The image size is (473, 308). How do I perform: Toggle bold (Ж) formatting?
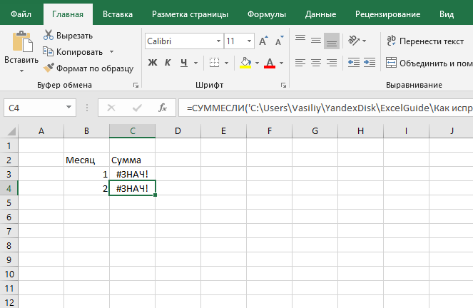coord(153,63)
